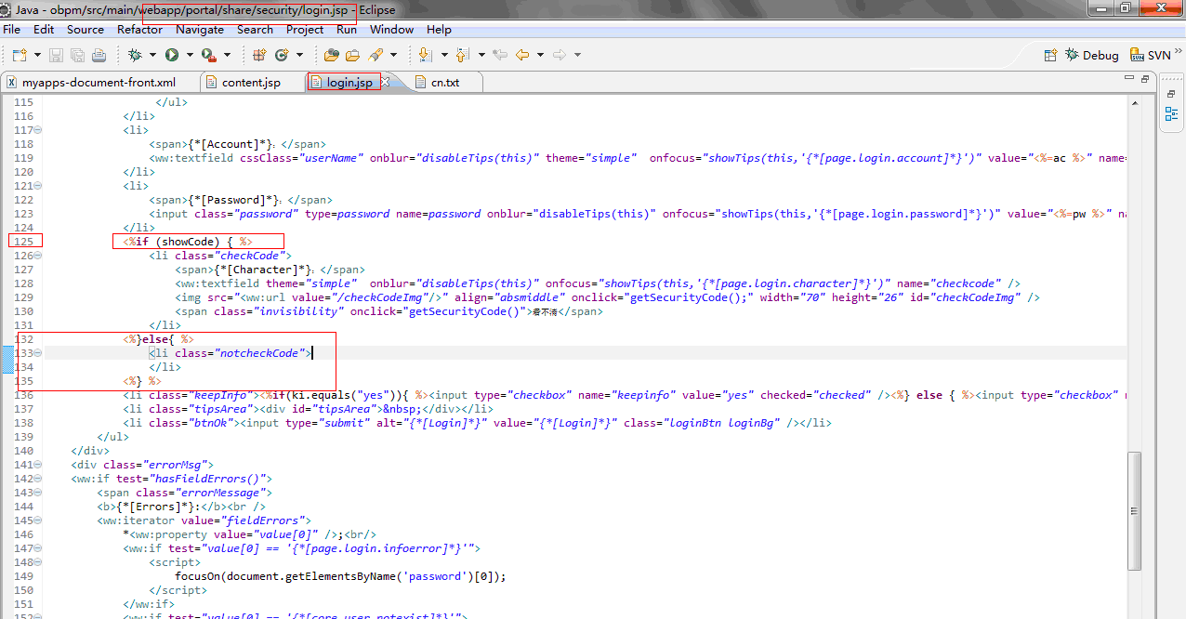Open the External Tools dropdown arrow
Image resolution: width=1186 pixels, height=619 pixels.
(x=226, y=55)
